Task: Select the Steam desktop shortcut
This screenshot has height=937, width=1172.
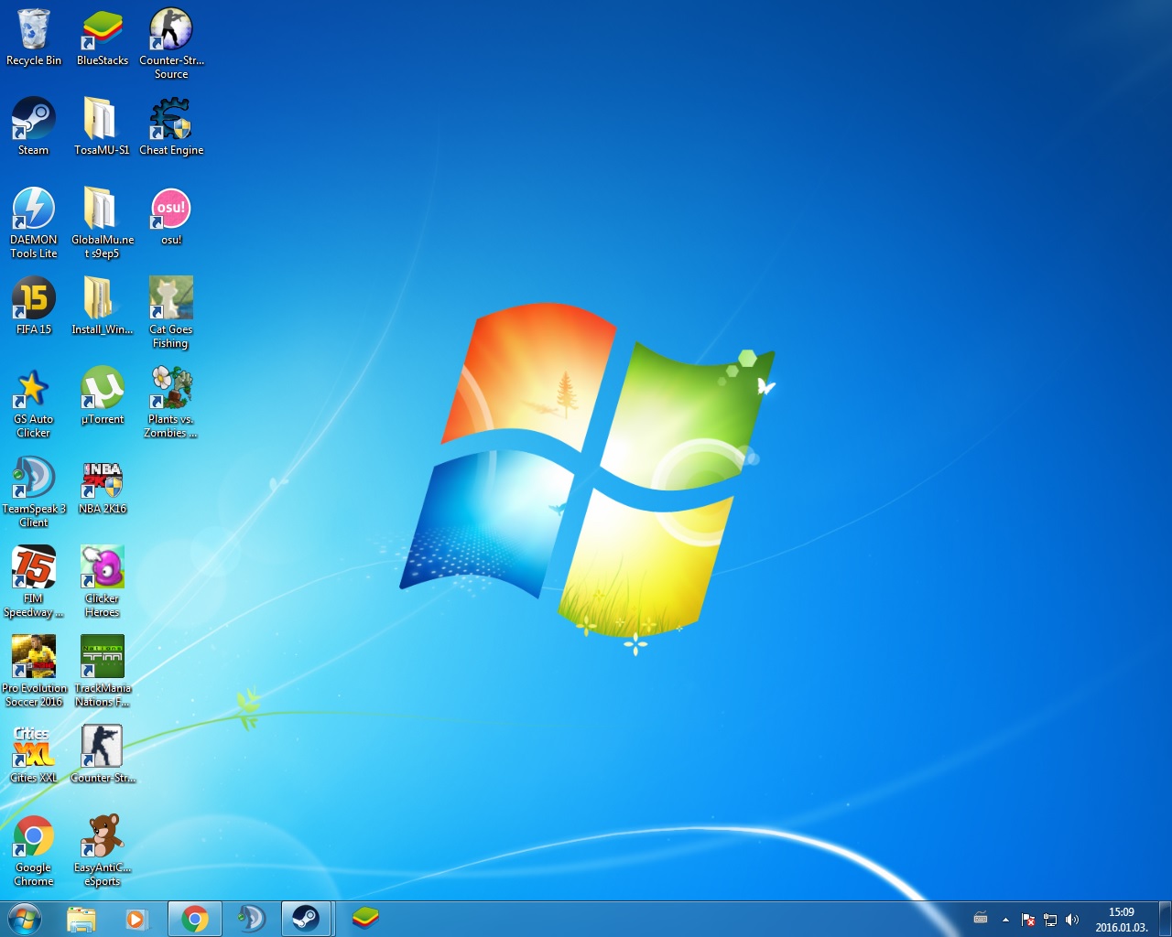Action: click(x=34, y=127)
